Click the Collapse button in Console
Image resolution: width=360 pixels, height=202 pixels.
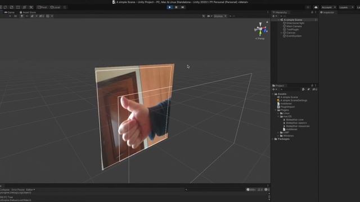pos(4,190)
